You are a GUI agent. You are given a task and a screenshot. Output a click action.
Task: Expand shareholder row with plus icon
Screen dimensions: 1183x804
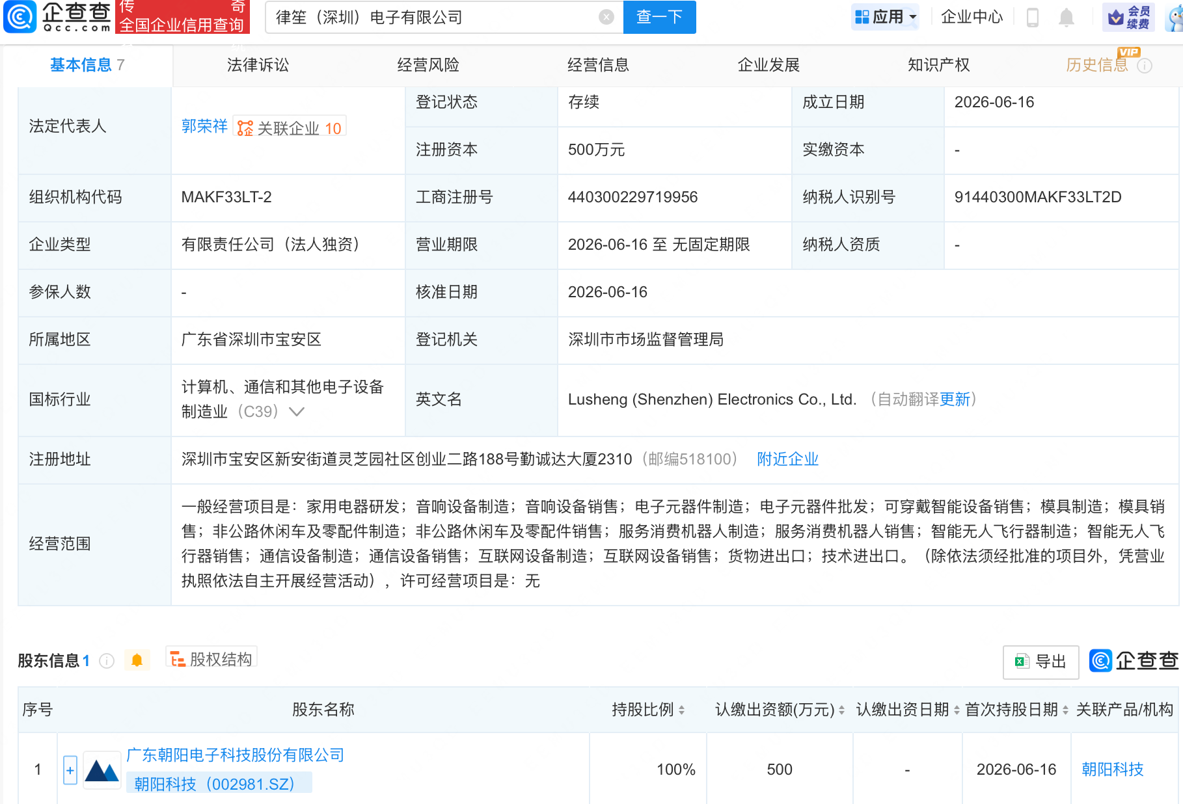[70, 771]
